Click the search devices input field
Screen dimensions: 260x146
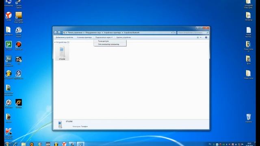pos(193,33)
